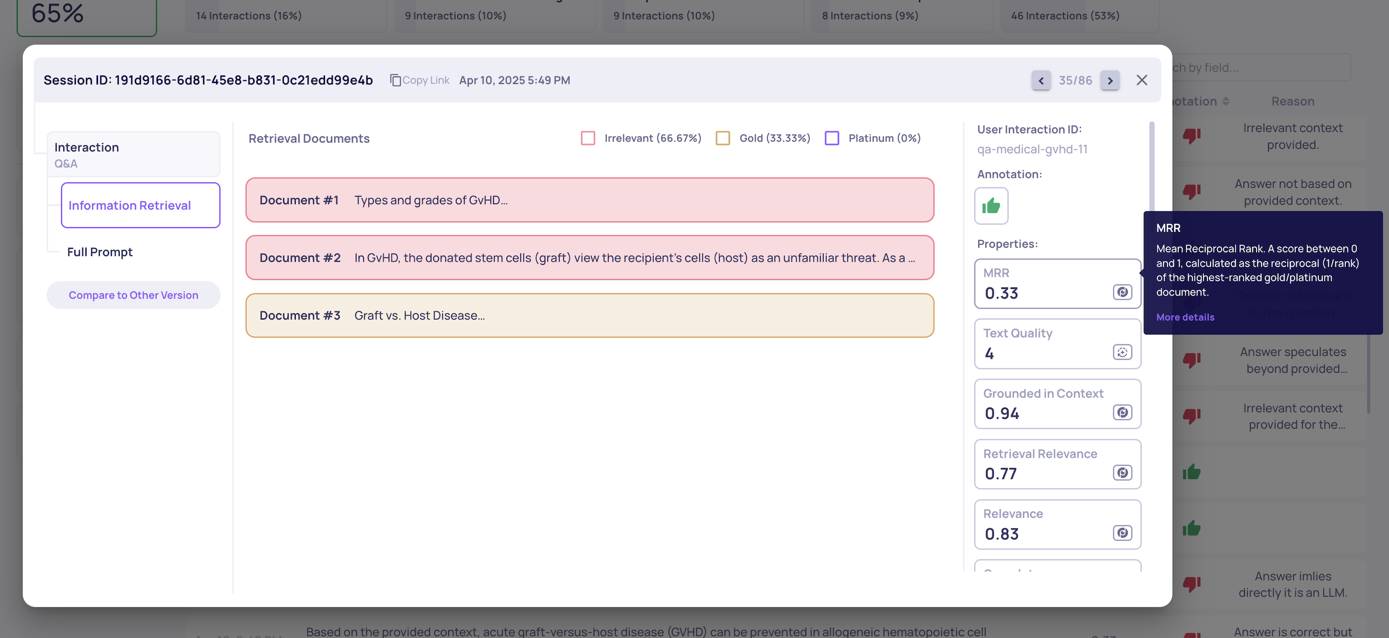Click the MRR property score icon

pyautogui.click(x=1122, y=292)
